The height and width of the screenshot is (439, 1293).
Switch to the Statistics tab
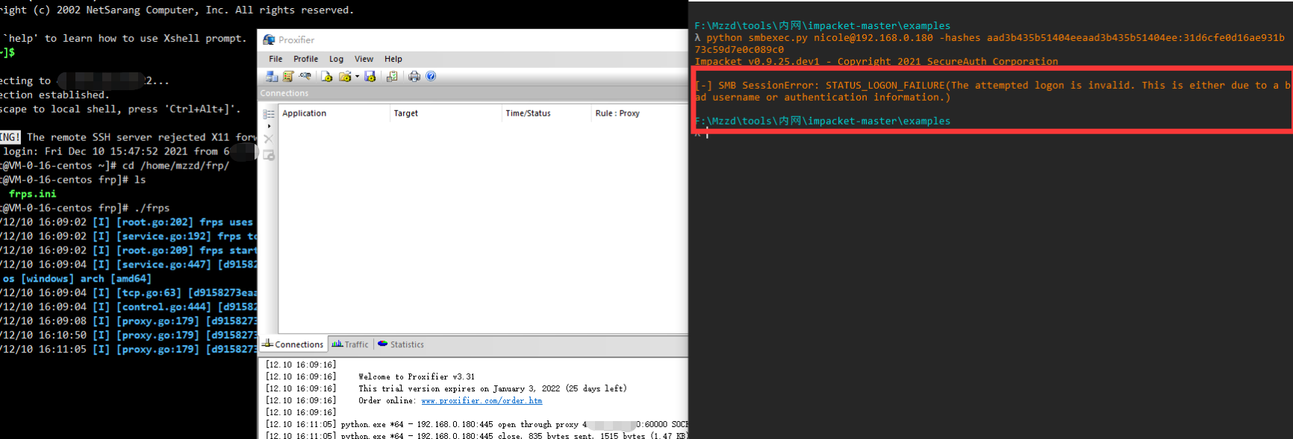point(401,344)
